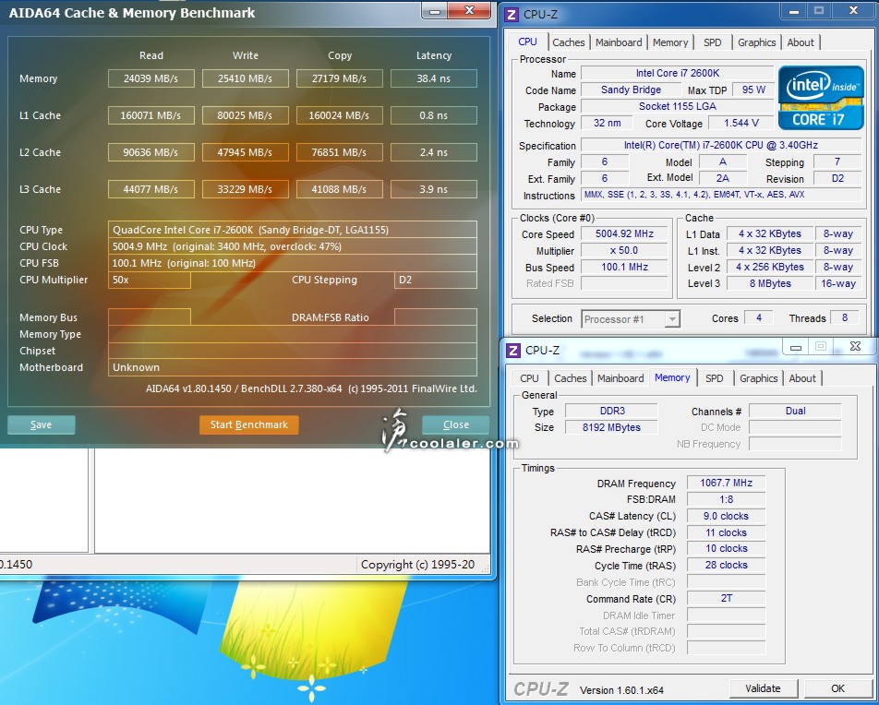Click the Channels # Dual value

(795, 411)
